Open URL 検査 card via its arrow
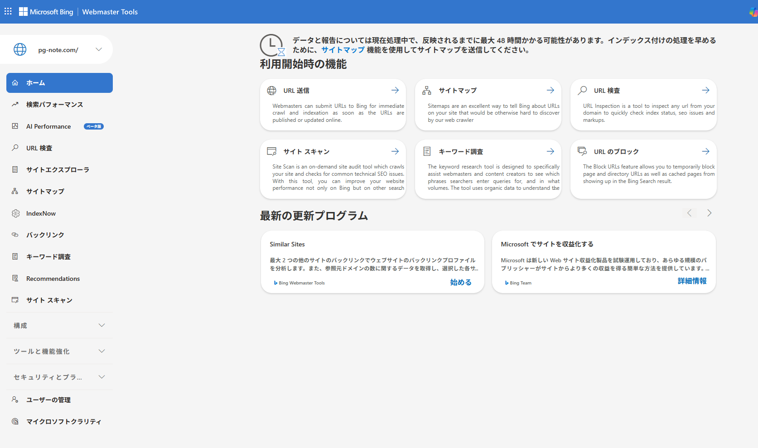The image size is (758, 448). pos(706,90)
